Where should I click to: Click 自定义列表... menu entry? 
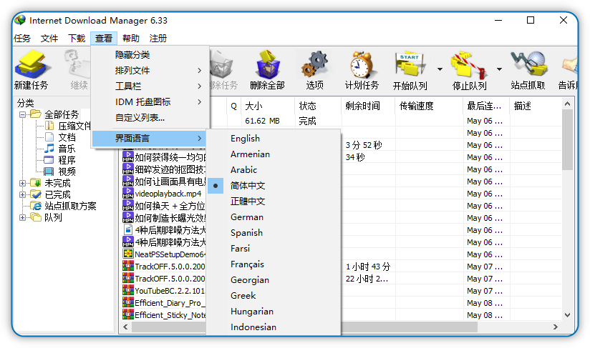[150, 117]
